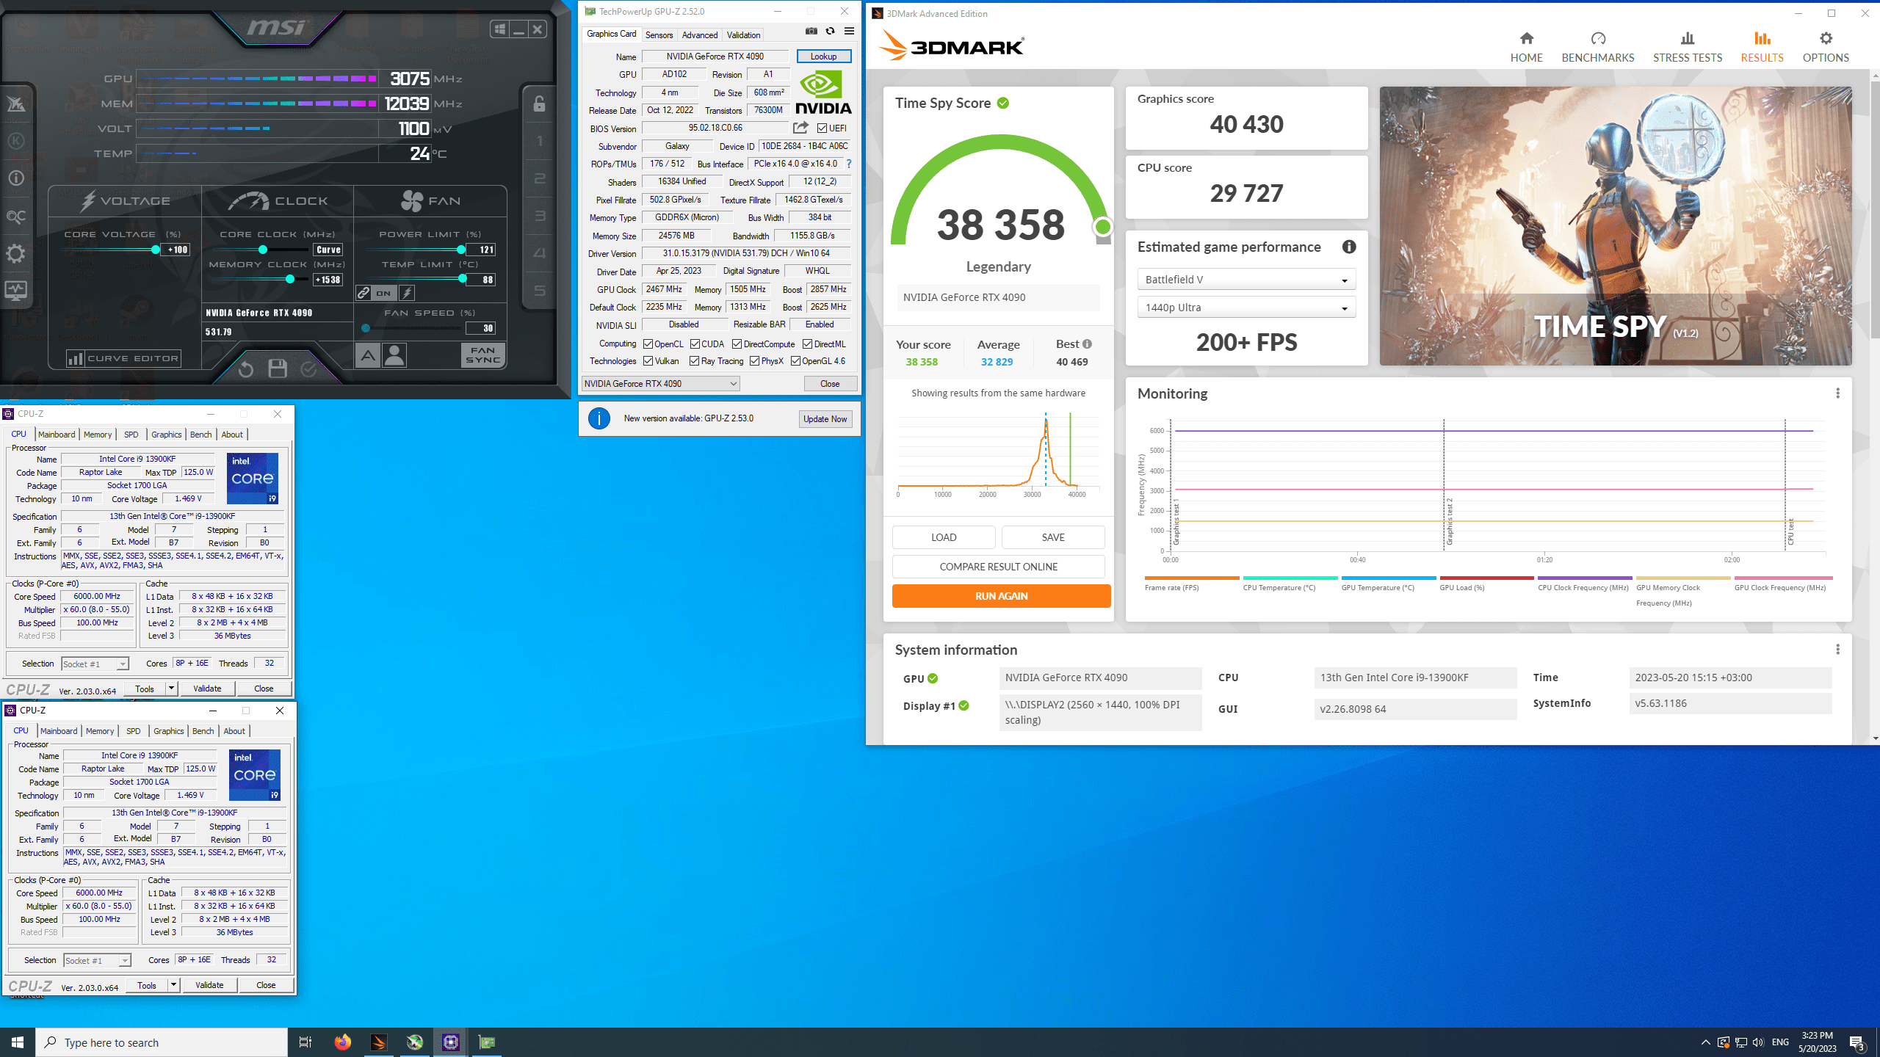Click Afterburner Windows startup icon
This screenshot has height=1057, width=1880.
click(x=499, y=29)
